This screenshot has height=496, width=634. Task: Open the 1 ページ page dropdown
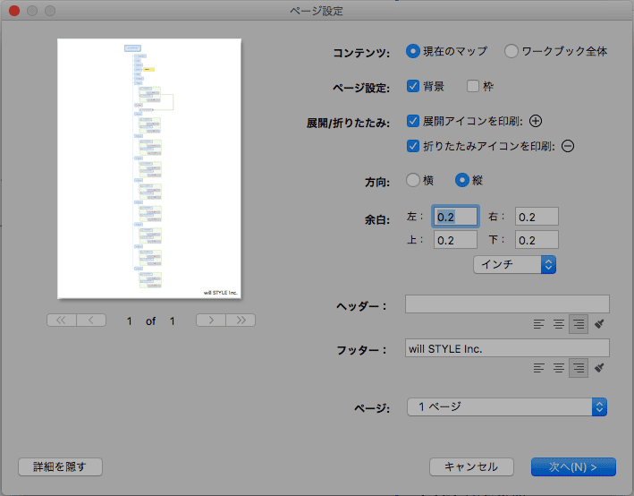507,407
